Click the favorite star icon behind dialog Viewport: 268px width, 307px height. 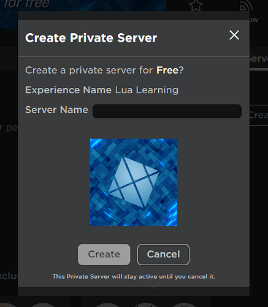coord(196,5)
